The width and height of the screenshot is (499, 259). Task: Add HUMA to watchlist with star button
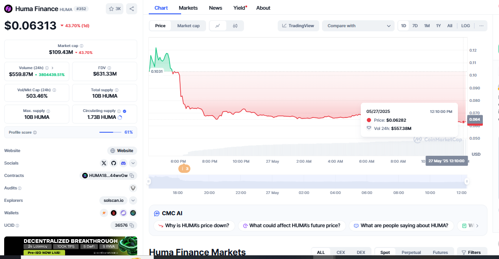tap(115, 9)
